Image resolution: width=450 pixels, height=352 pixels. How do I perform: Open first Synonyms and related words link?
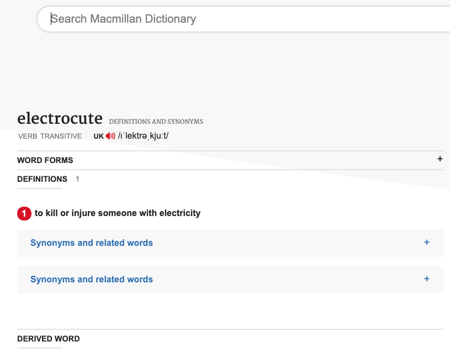point(92,243)
